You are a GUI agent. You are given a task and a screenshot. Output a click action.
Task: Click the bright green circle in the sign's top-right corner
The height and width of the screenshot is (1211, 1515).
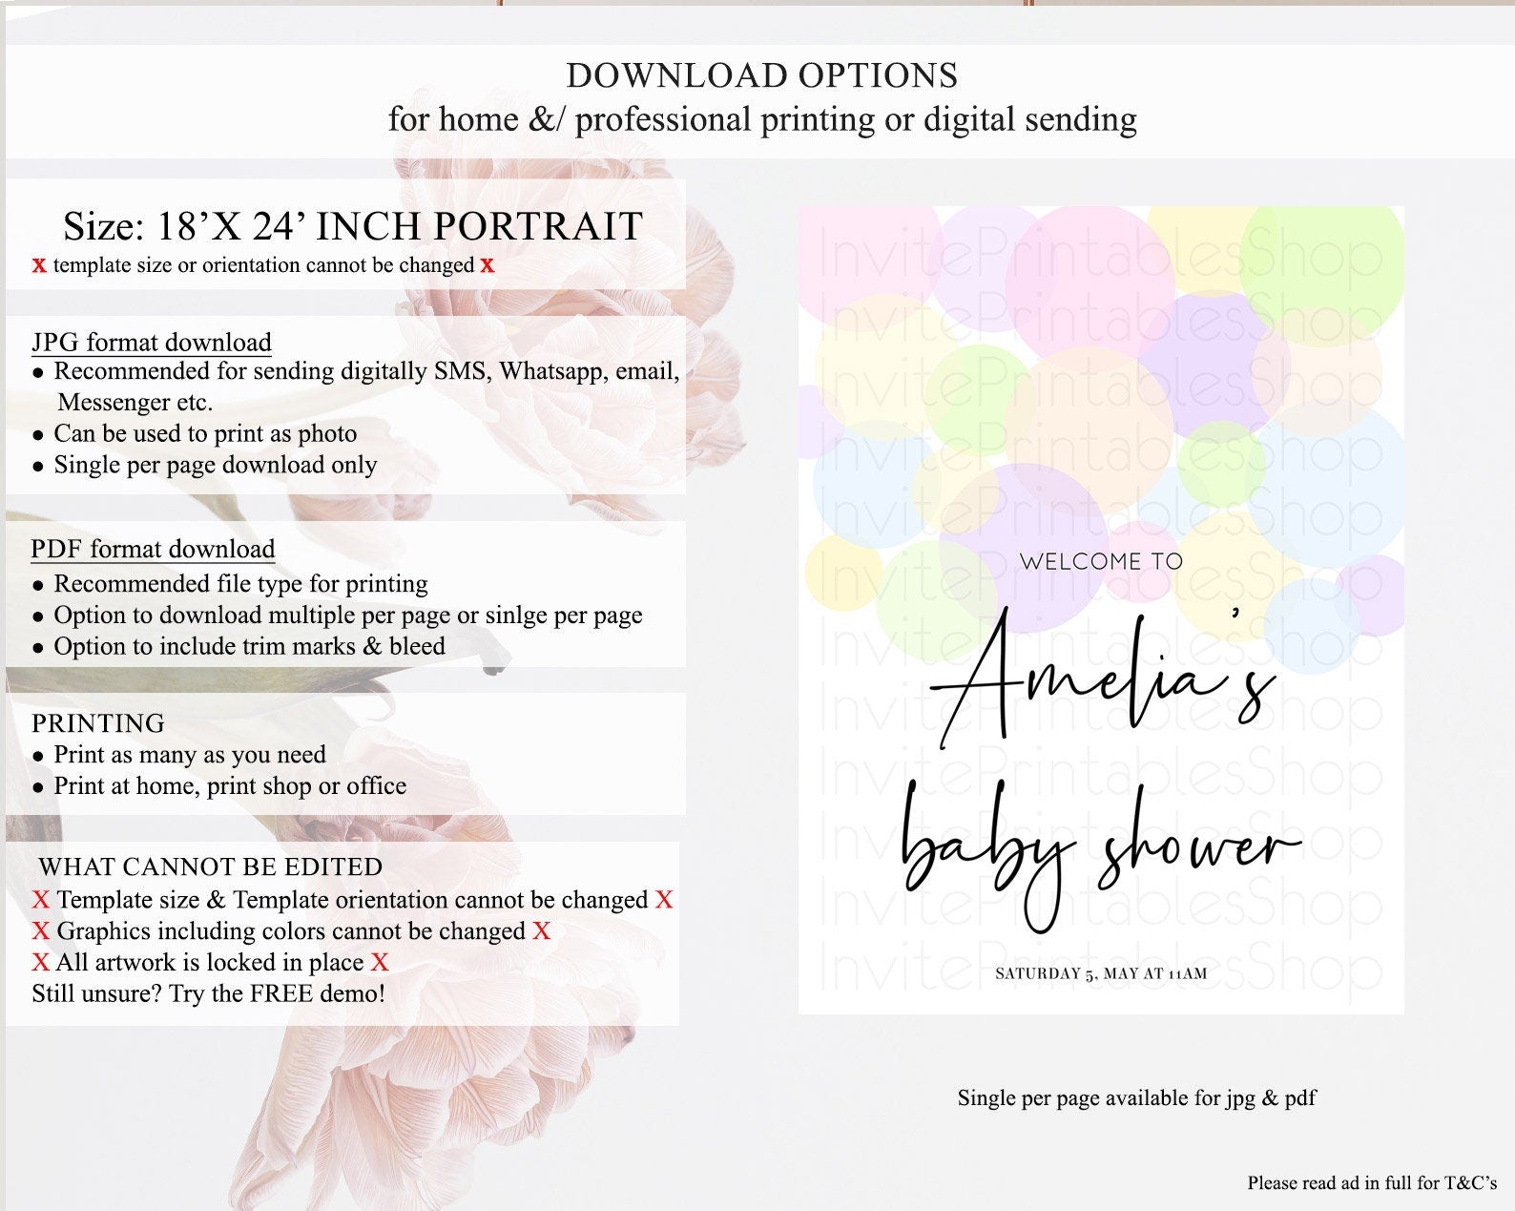coord(1326,267)
